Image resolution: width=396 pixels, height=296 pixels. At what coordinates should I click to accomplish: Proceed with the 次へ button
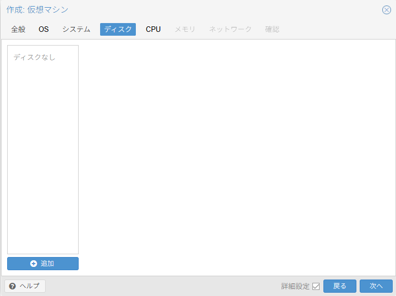tap(376, 286)
